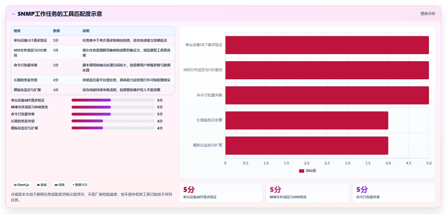This screenshot has width=447, height=214.
Task: Select the Chart.js tag chip
Action: pyautogui.click(x=21, y=185)
